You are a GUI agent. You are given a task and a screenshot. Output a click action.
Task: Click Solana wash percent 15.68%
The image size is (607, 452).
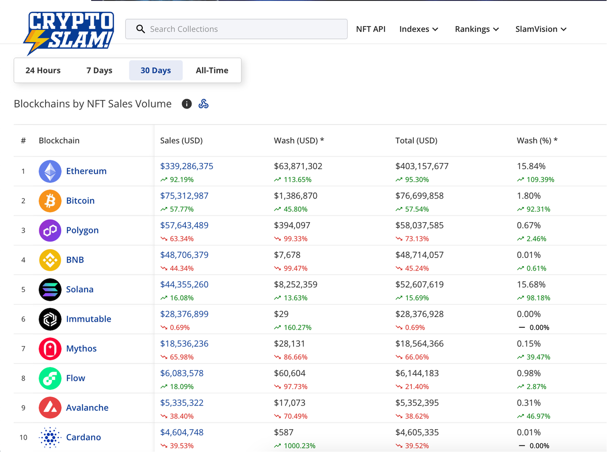531,285
